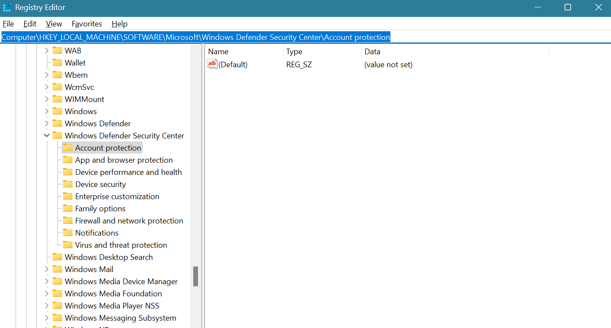Click the Registry Editor app icon in title bar
Screen dimensions: 611x328
pyautogui.click(x=7, y=7)
